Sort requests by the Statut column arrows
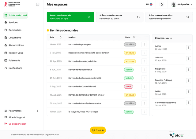The image size is (196, 139). tap(134, 37)
